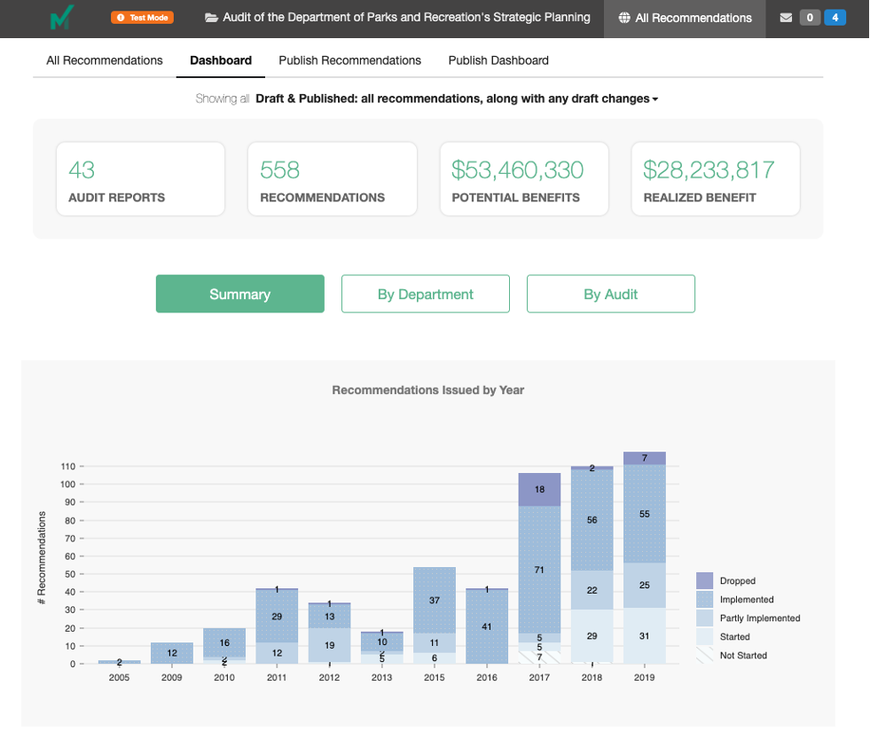Screen dimensions: 870x748
Task: Click the 2015 Implemented segment labeled 37
Action: point(435,601)
